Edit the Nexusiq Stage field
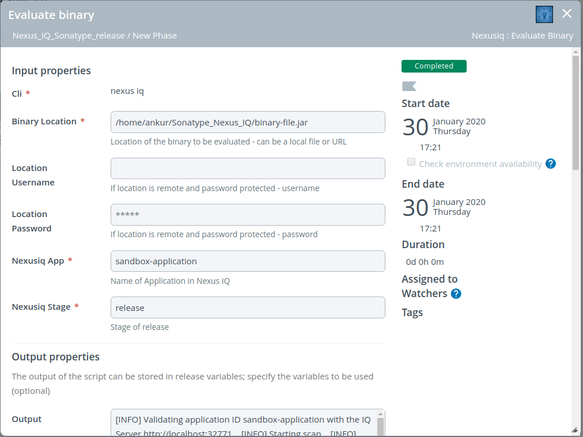The height and width of the screenshot is (437, 583). point(248,307)
